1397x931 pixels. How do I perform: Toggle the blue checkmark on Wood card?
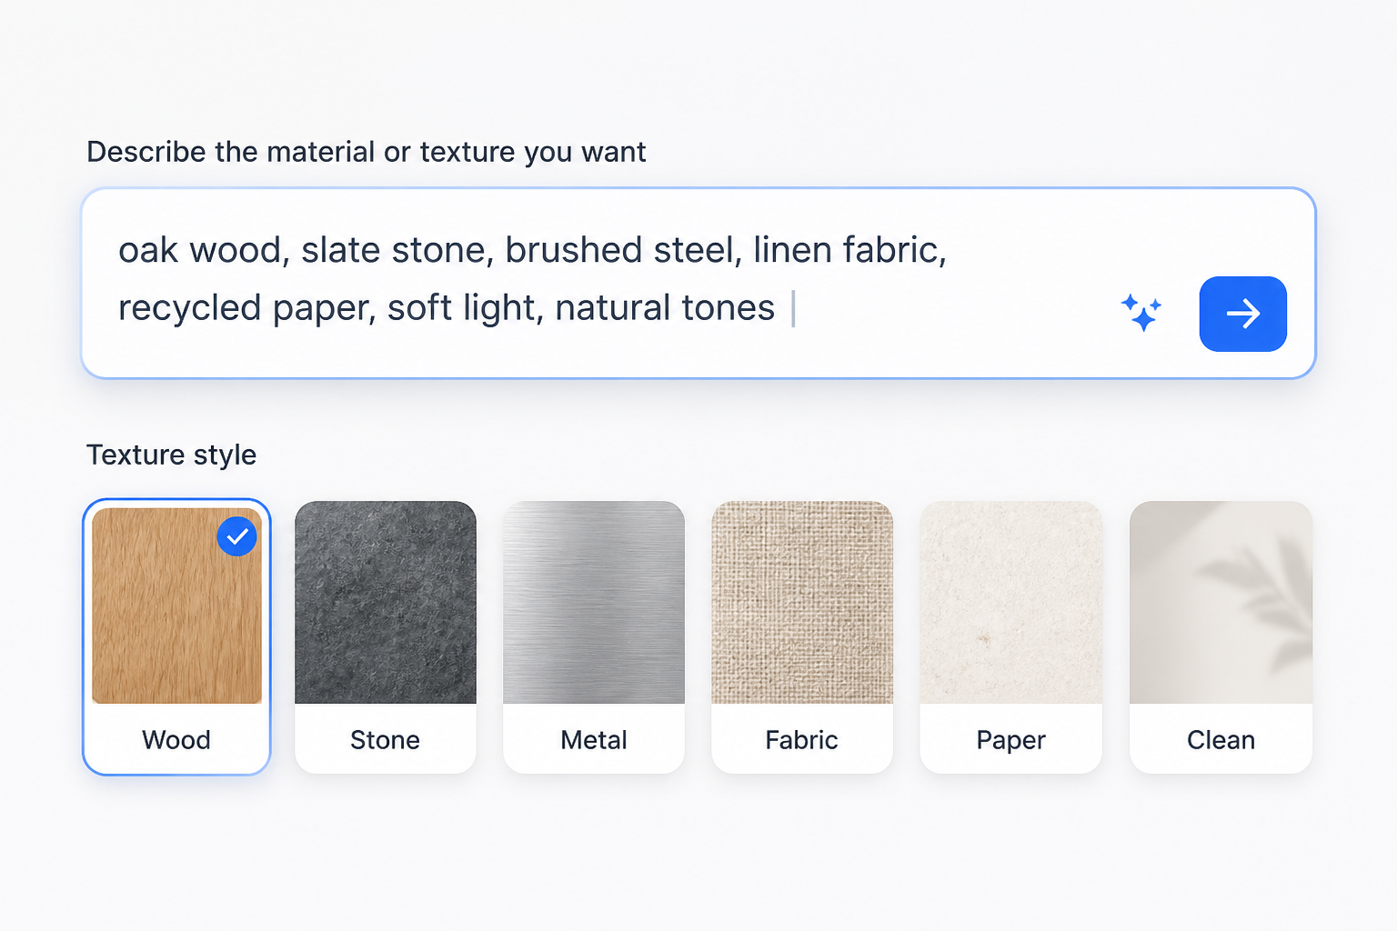[x=237, y=536]
